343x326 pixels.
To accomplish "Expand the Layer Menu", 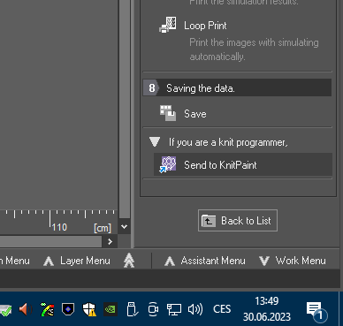I will [x=85, y=261].
